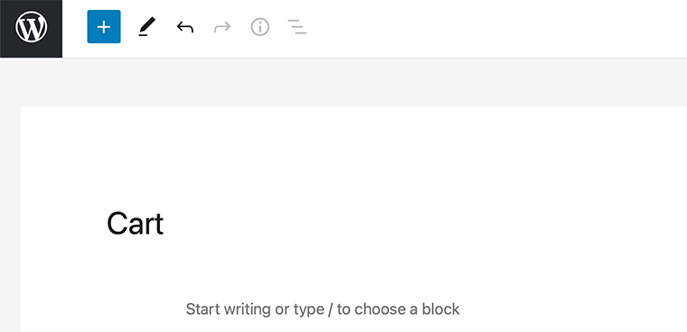
Task: Click the grayed-out Redo arrow
Action: coord(222,27)
